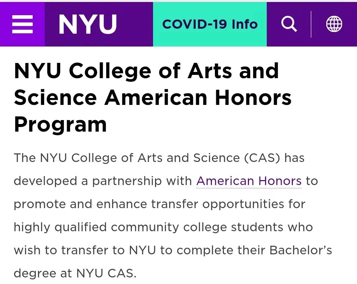Open the COVID-19 Info page
Viewport: 357px width, 284px height.
(x=210, y=24)
